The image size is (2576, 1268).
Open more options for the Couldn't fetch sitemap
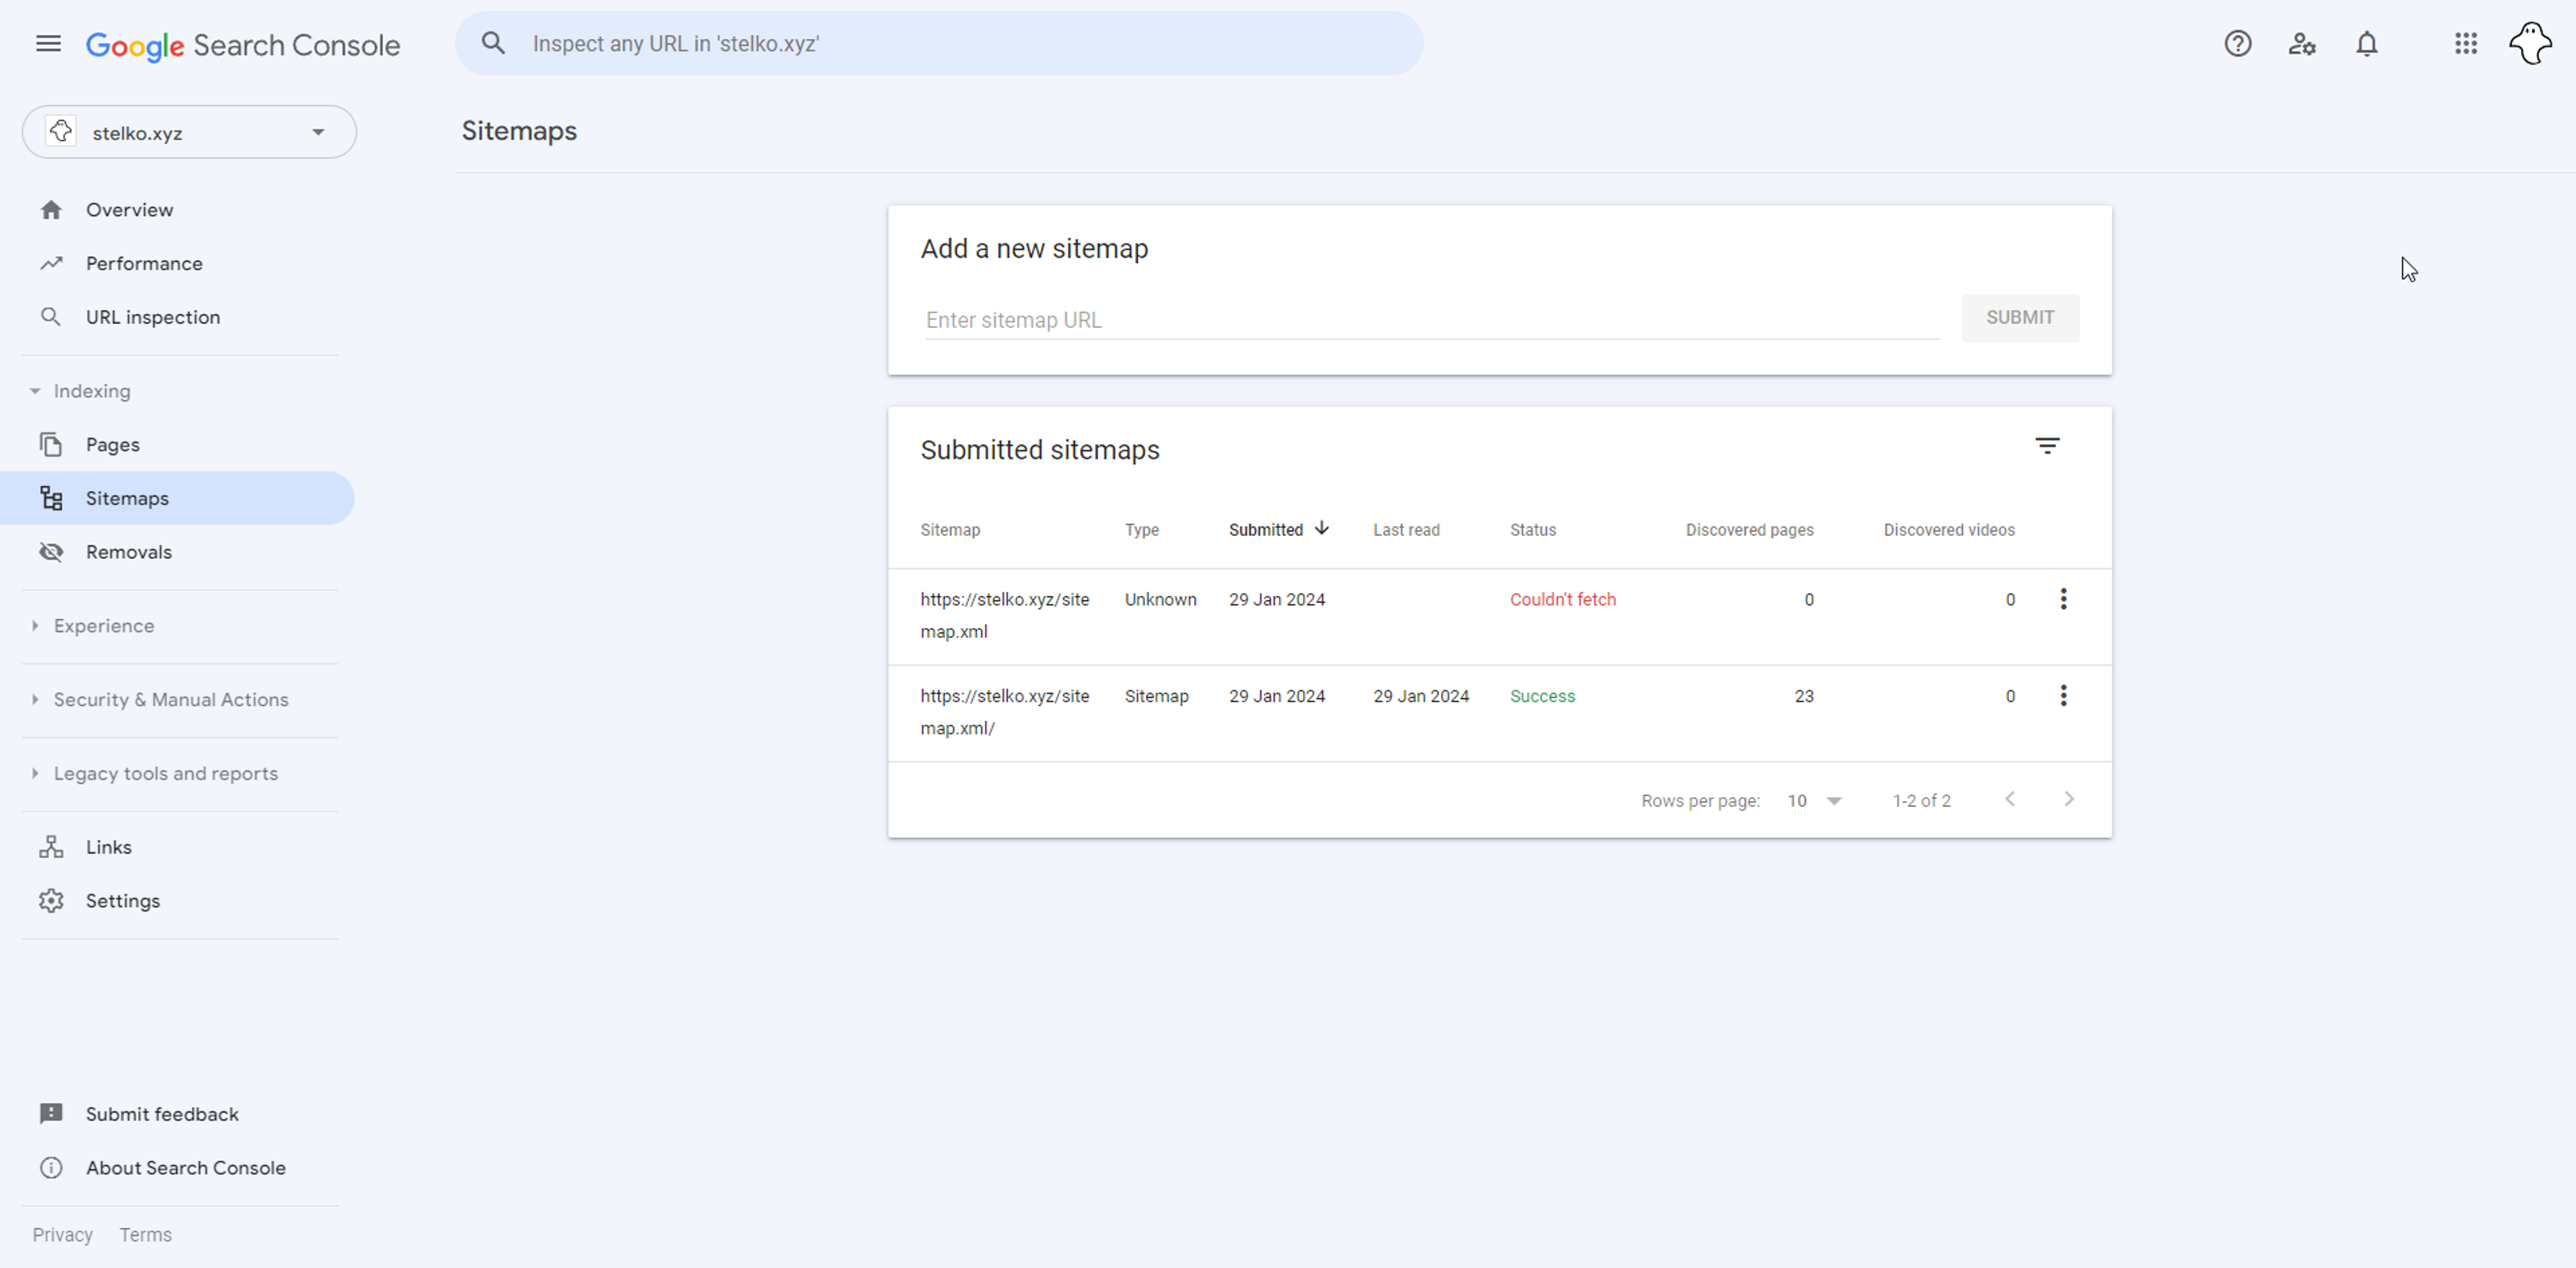point(2063,599)
